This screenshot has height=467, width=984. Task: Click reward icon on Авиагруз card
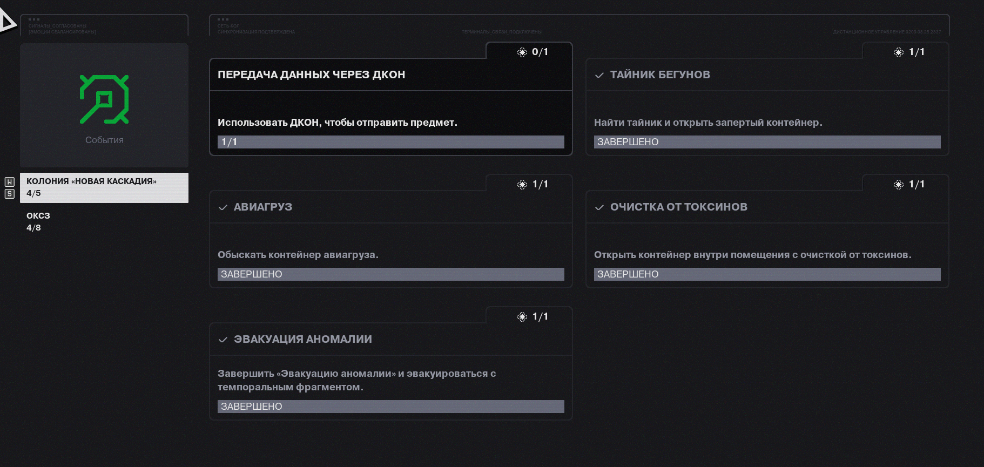pos(522,185)
